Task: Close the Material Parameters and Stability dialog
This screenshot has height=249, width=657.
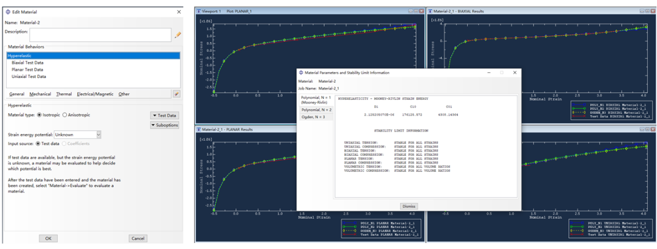Action: click(x=515, y=72)
